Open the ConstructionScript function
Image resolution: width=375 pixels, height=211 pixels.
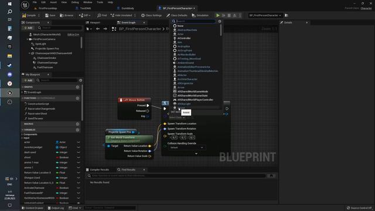click(38, 104)
